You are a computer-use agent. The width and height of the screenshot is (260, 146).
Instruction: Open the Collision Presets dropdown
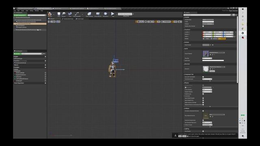point(207,125)
